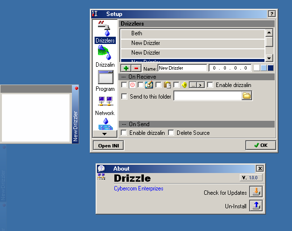Viewport: 292px width, 231px height.
Task: Close the About window
Action: click(260, 169)
